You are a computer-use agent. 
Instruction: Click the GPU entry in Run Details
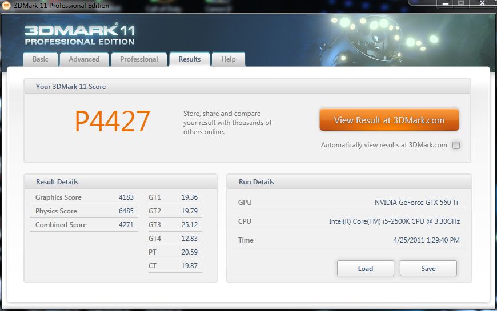pos(348,203)
